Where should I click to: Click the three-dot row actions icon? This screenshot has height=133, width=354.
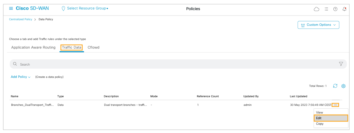point(335,105)
